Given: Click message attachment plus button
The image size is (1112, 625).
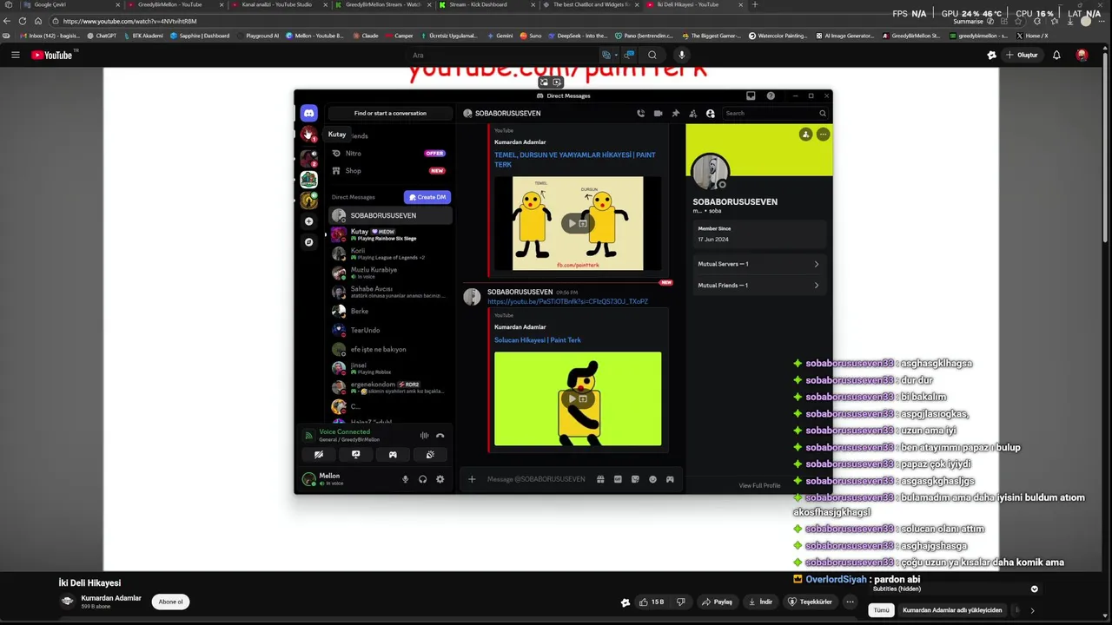Looking at the screenshot, I should (472, 479).
